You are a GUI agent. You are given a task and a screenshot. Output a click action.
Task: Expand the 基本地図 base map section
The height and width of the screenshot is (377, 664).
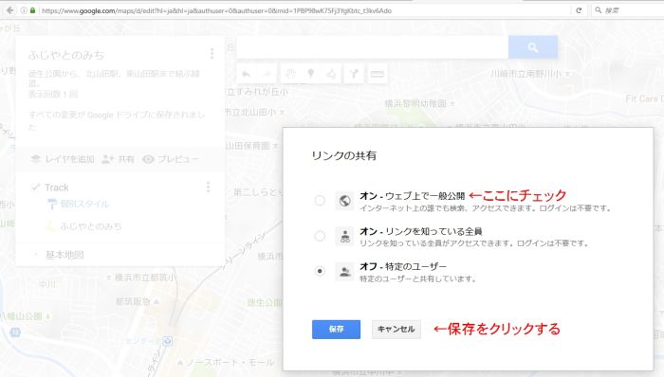tap(36, 255)
